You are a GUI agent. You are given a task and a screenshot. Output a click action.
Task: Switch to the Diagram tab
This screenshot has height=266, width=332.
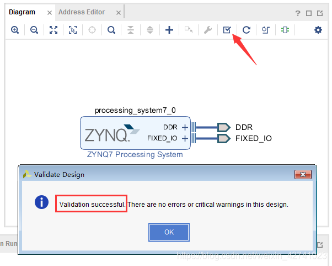coord(22,12)
